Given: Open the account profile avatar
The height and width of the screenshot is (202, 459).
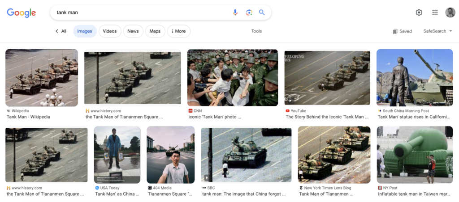Looking at the screenshot, I should pos(450,13).
